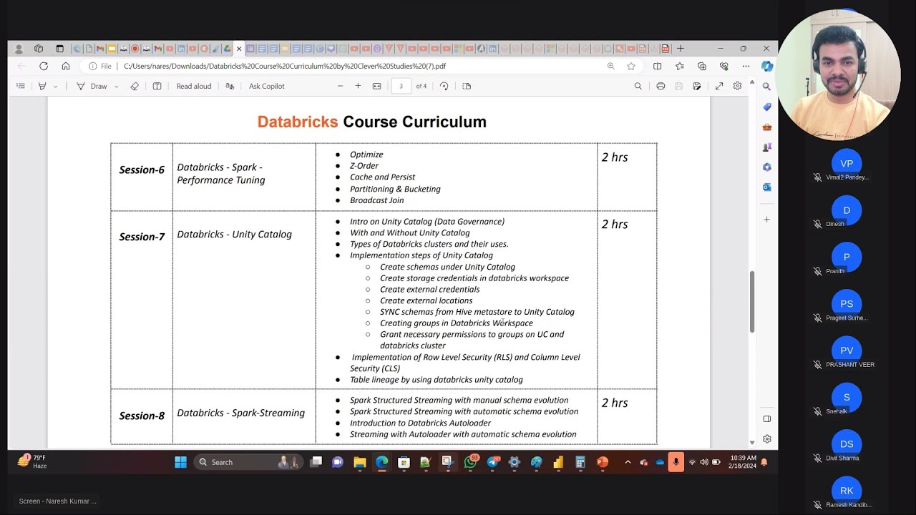Open Edge sidebar settings gear at the bottom

[766, 438]
